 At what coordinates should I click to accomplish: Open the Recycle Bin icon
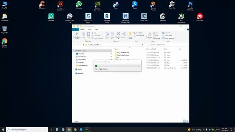tap(4, 29)
